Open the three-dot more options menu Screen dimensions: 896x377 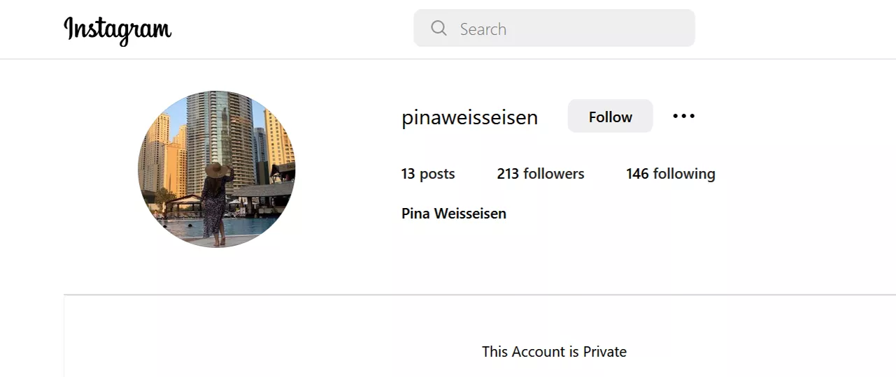click(683, 116)
